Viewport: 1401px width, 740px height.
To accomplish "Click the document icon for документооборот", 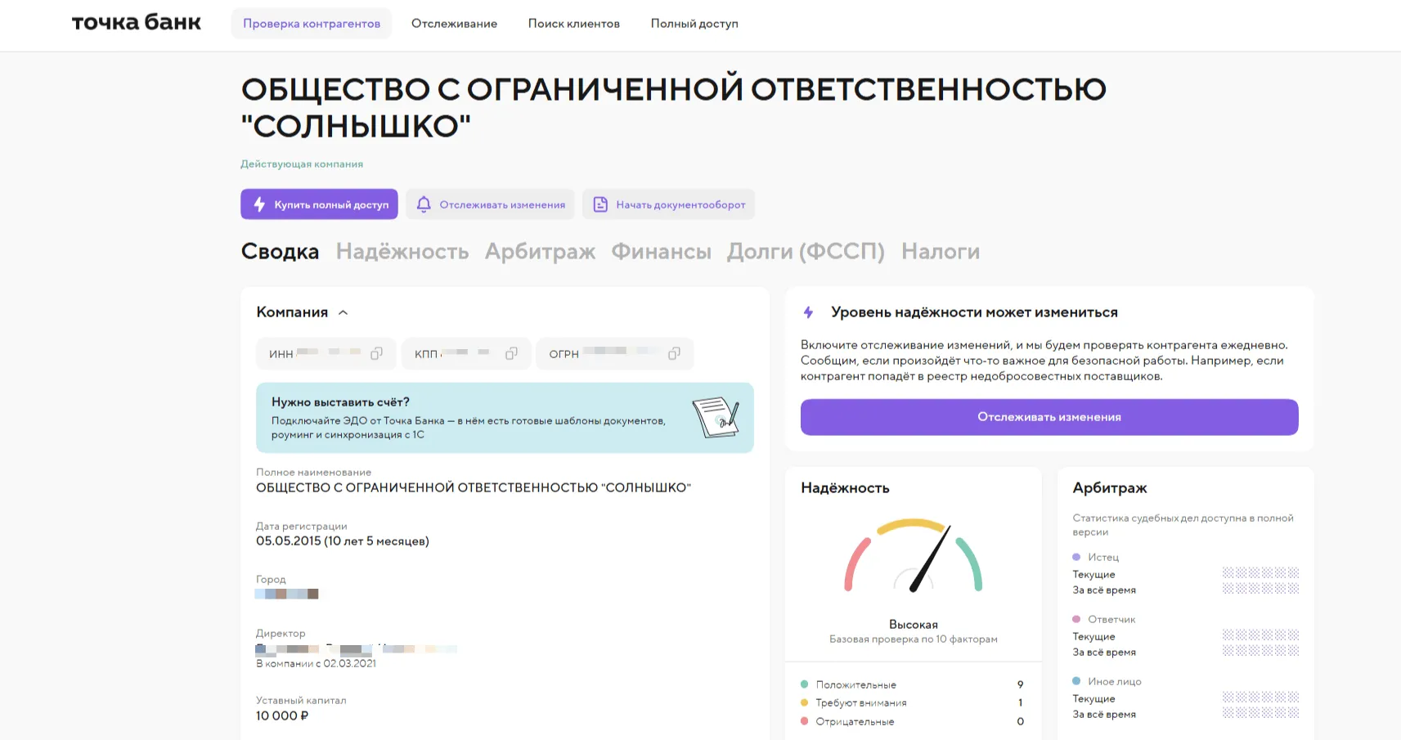I will coord(600,204).
